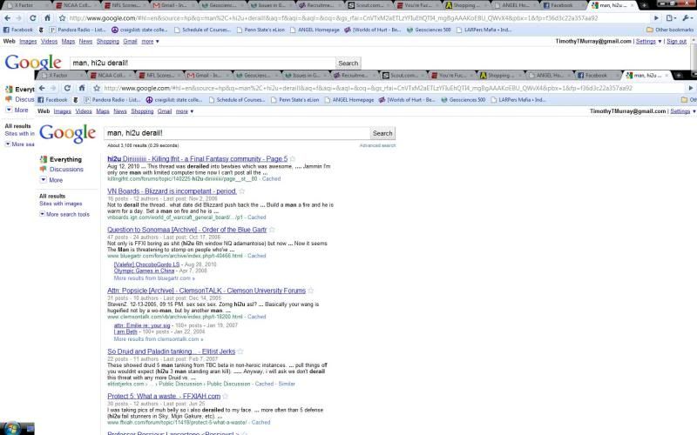Open 'Sites with images' filter in the sidebar
697x435 pixels.
pos(60,204)
